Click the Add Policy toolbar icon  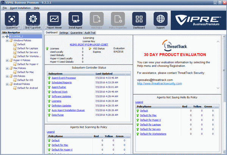click(96, 19)
